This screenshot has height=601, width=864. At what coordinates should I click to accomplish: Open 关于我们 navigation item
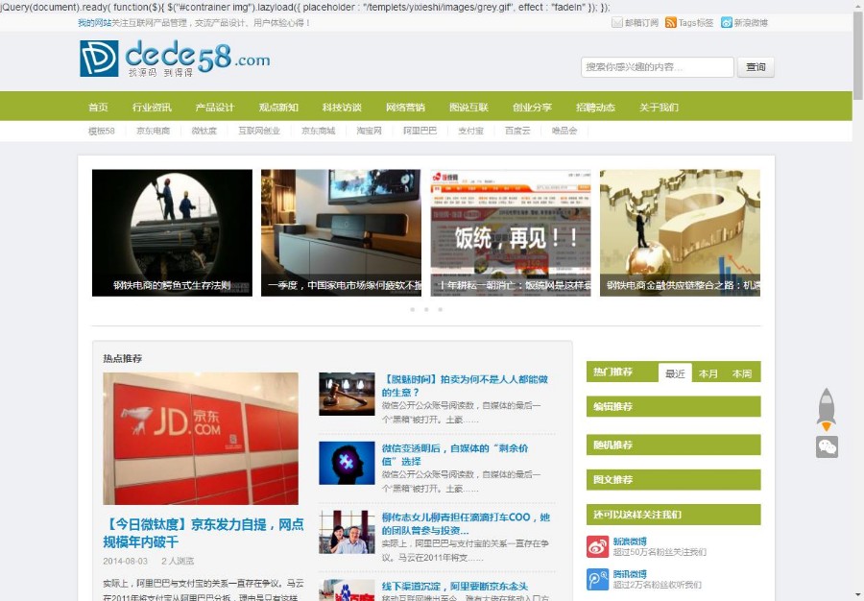[659, 107]
